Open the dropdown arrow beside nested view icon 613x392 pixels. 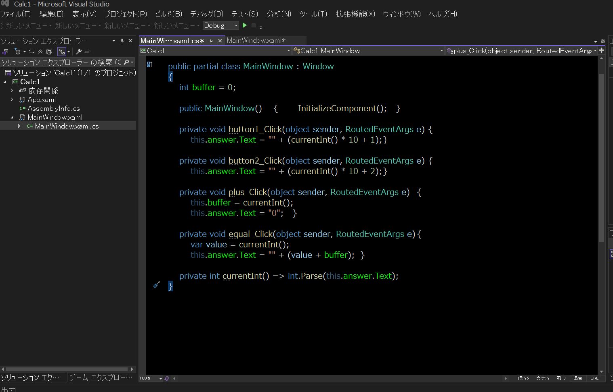[x=69, y=52]
